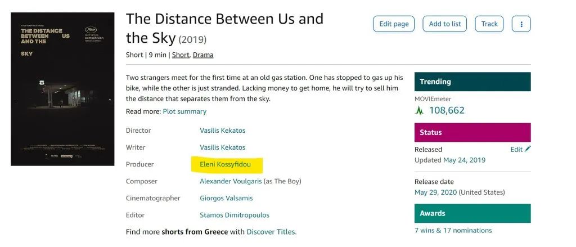Click the Short genre link
Screen dimensions: 576x247
(181, 55)
